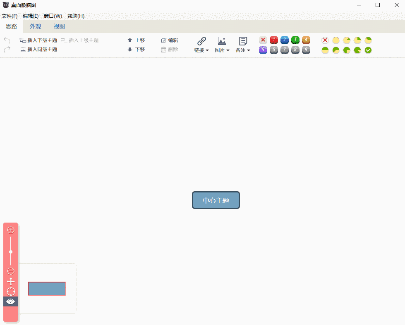This screenshot has width=405, height=325.
Task: Remove progress with the red X circle icon
Action: click(x=325, y=40)
